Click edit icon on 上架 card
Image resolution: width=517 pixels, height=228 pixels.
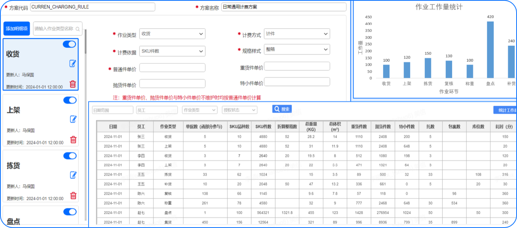(73, 119)
